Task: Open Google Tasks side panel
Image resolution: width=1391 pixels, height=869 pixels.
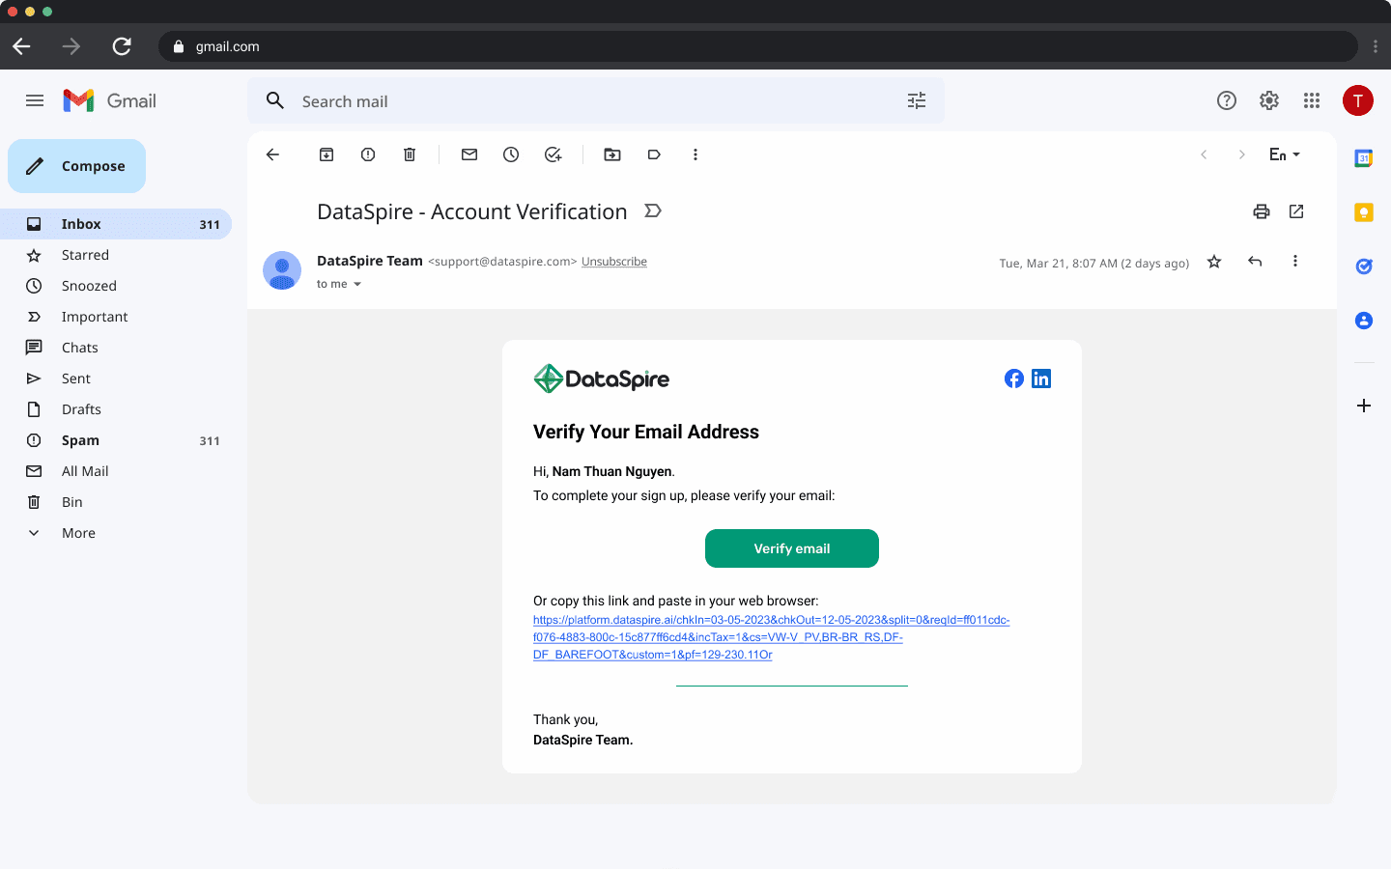Action: (x=1364, y=266)
